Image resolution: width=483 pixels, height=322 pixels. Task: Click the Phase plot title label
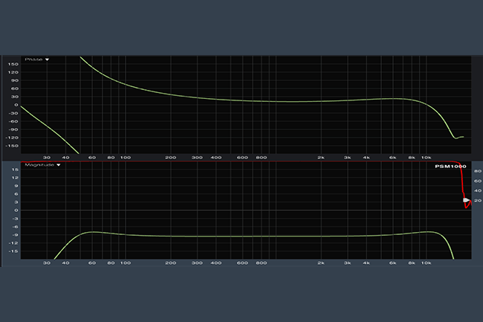33,59
